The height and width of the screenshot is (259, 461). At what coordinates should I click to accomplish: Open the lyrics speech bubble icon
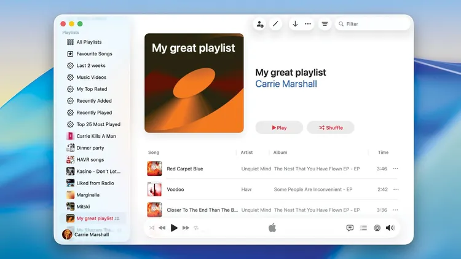[x=350, y=228]
